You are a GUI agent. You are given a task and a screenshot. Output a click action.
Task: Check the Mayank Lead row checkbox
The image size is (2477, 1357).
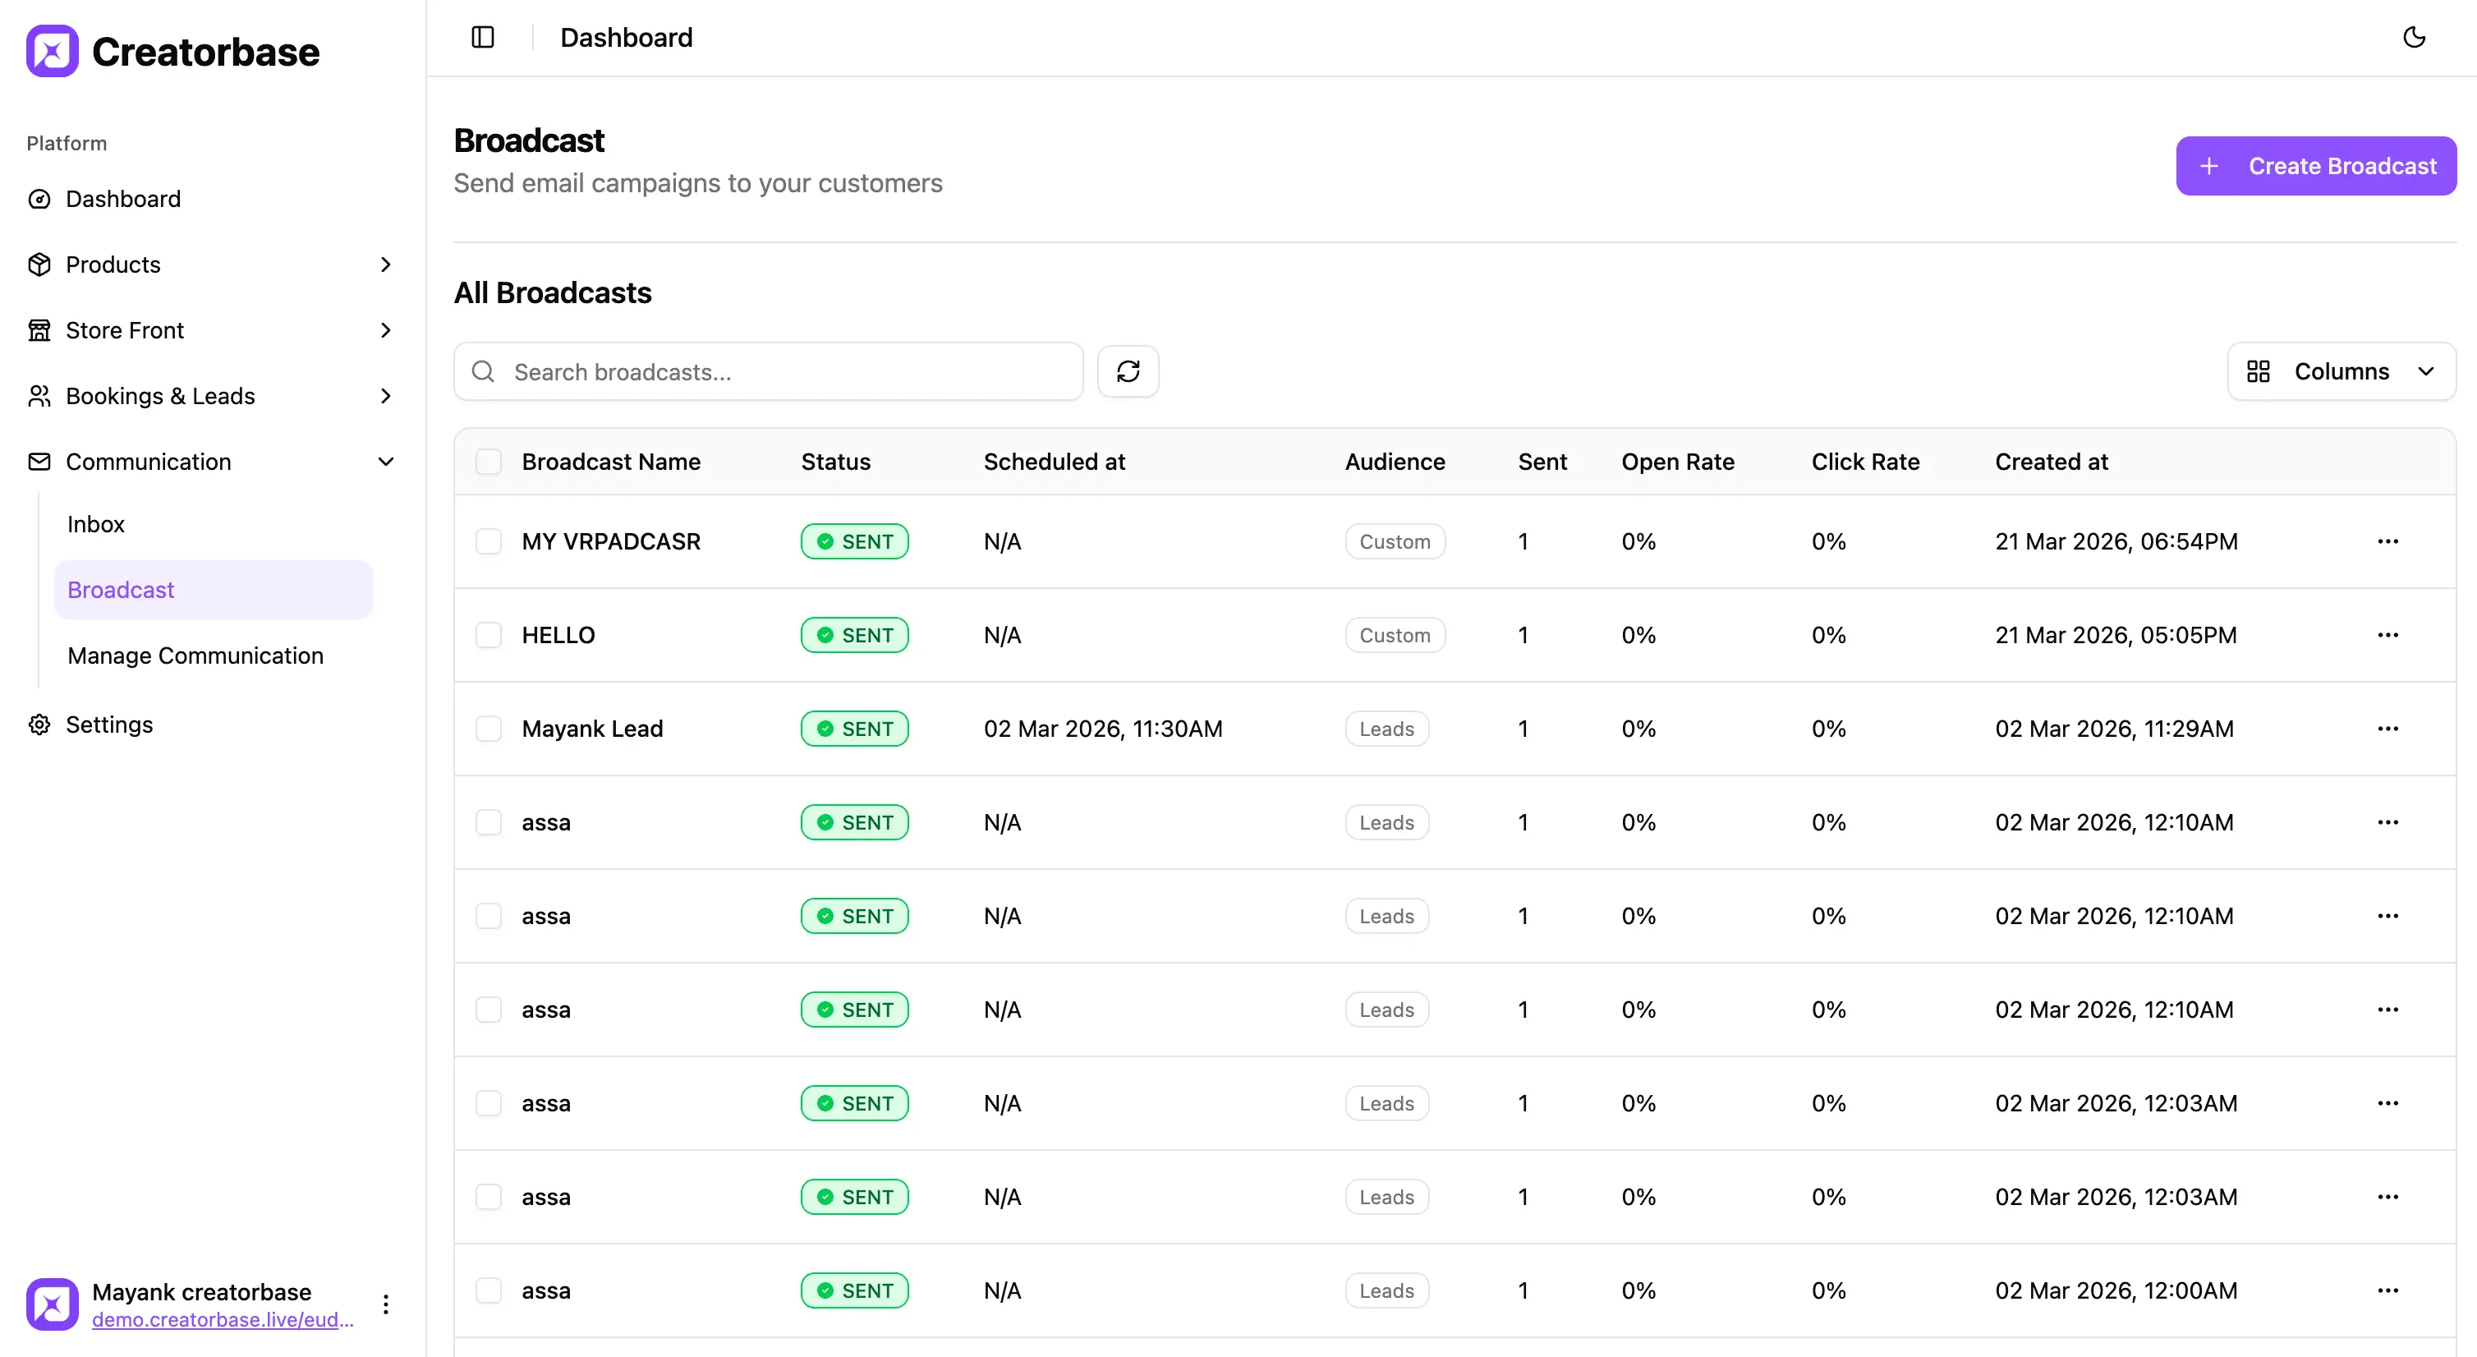489,729
